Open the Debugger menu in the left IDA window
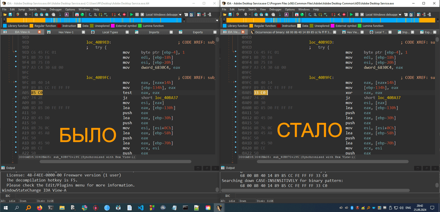This screenshot has height=212, width=440. tap(55, 9)
